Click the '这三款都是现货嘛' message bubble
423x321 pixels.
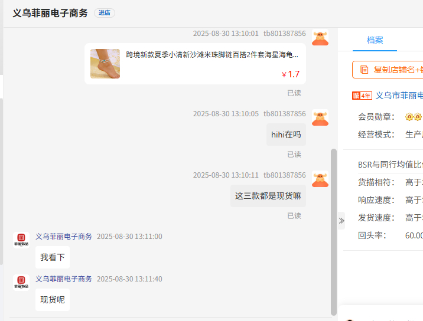pos(268,196)
